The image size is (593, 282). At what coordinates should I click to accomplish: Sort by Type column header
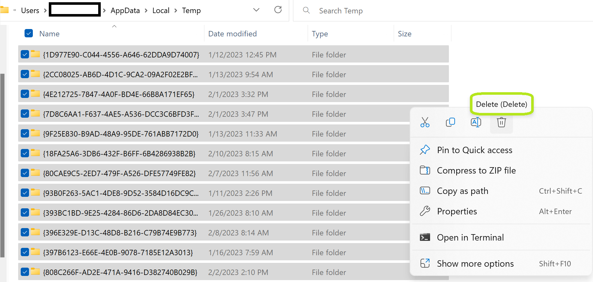pos(320,33)
